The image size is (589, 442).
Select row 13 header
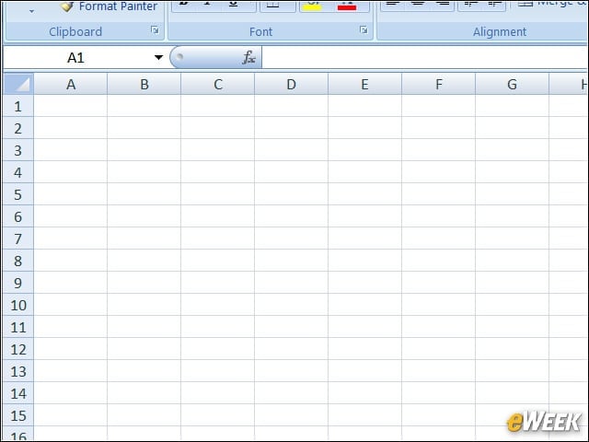pos(18,371)
